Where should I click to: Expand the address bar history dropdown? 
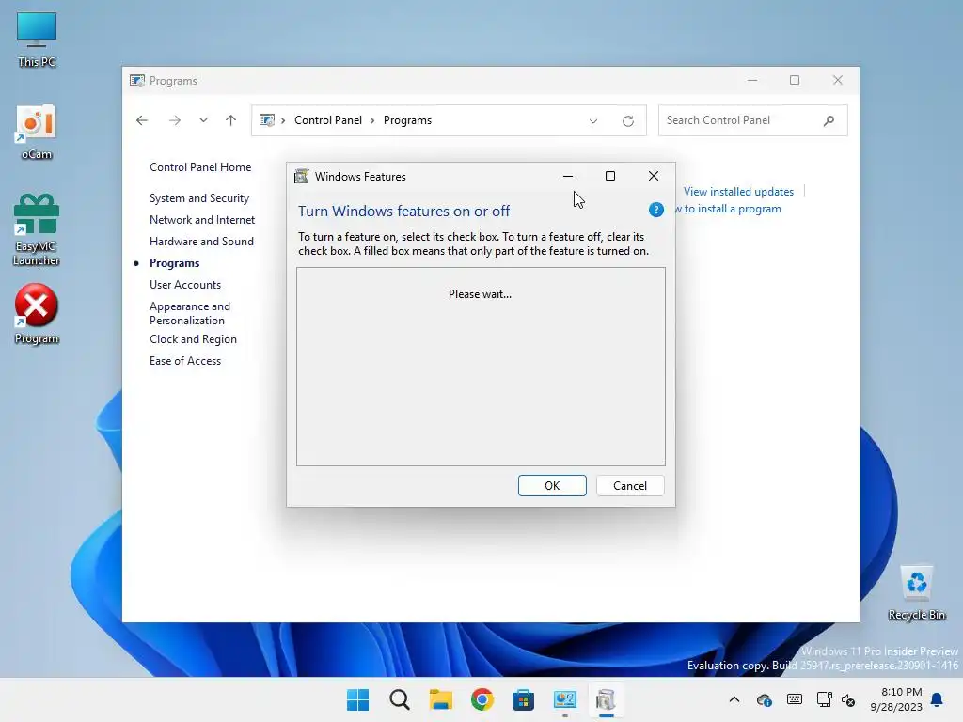[593, 121]
